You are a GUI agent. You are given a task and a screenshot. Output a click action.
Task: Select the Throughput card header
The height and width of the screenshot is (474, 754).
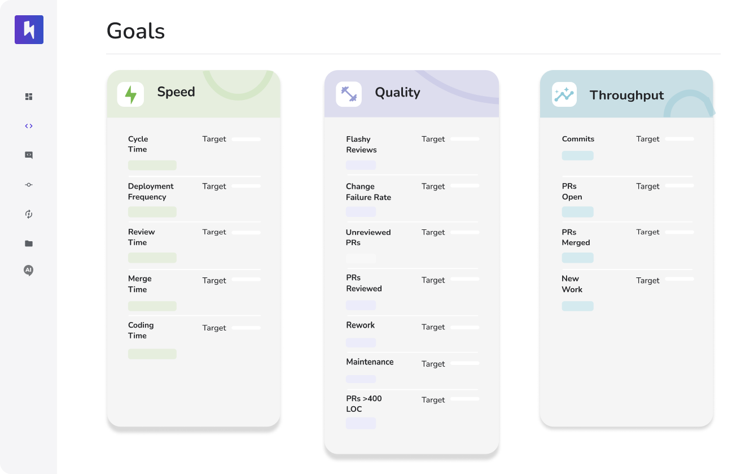click(x=626, y=94)
